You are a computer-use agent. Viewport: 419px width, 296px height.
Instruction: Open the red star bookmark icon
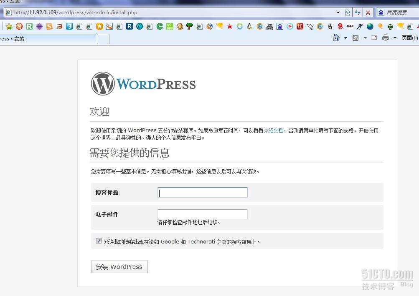click(229, 26)
